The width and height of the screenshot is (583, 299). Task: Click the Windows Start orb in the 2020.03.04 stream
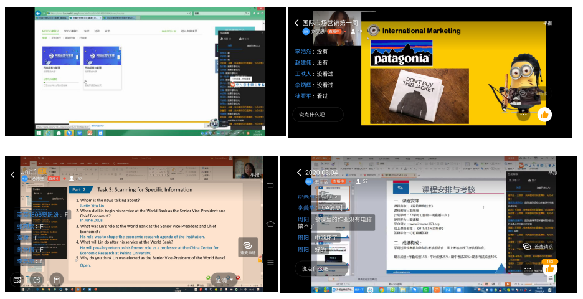(x=316, y=290)
